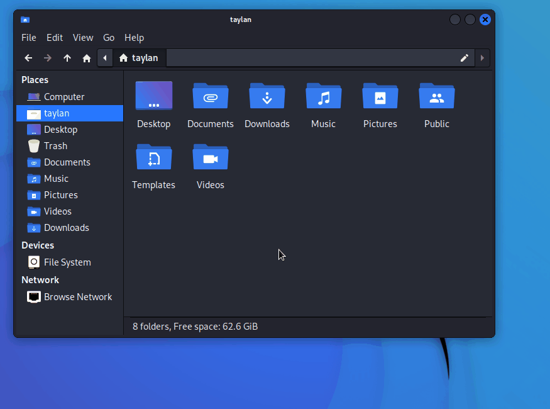Image resolution: width=550 pixels, height=409 pixels.
Task: Go to home folder via toolbar house icon
Action: tap(87, 58)
